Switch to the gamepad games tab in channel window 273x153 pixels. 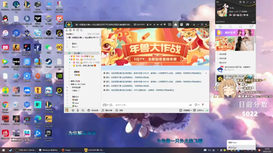pos(187,24)
